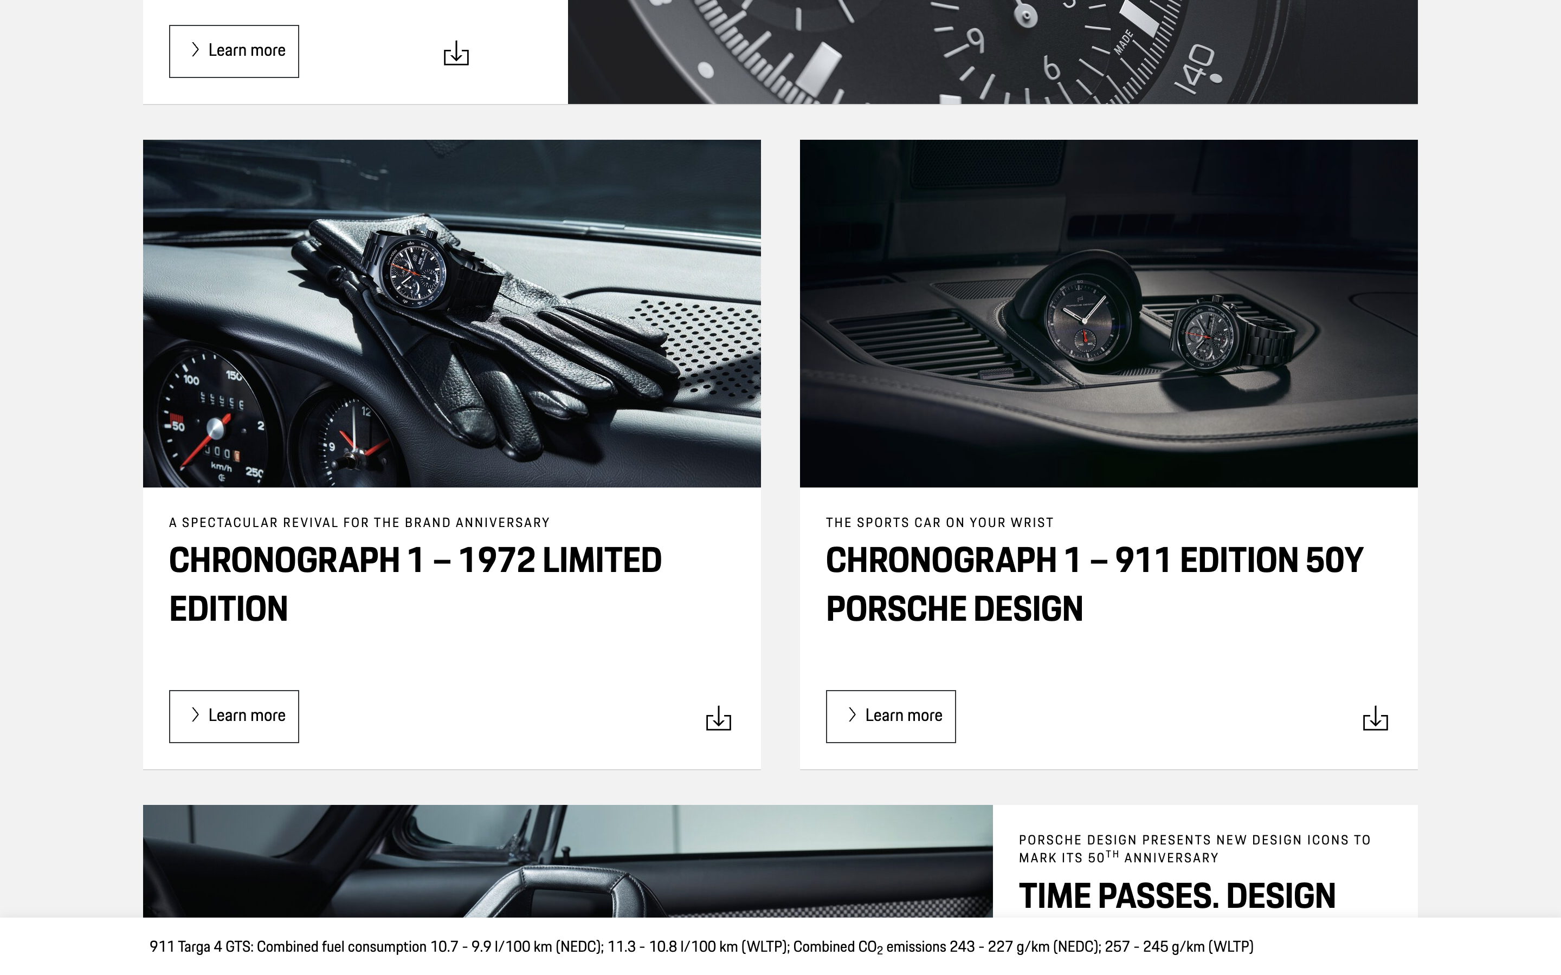Screen dimensions: 1561x975
Task: Click 'A spectacular revival for the brand anniversary' subtitle
Action: (x=359, y=522)
